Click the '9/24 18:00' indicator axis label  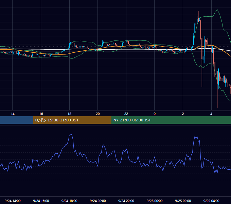click(69, 201)
